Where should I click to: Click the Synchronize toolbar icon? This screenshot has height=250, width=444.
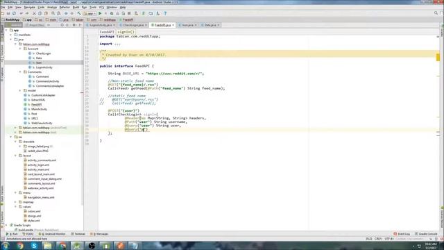coord(14,13)
